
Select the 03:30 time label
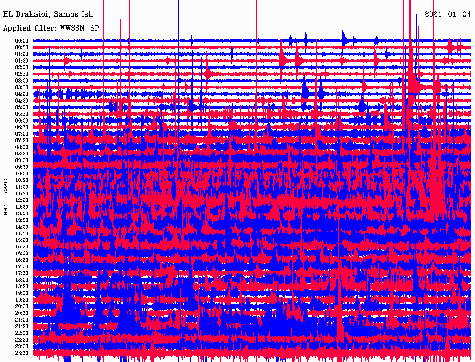pyautogui.click(x=21, y=87)
